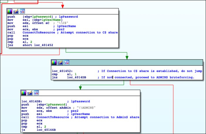Click '[ebp+lpUserName]' operand in top block
Viewport: 206px width, 134px height.
point(47,20)
